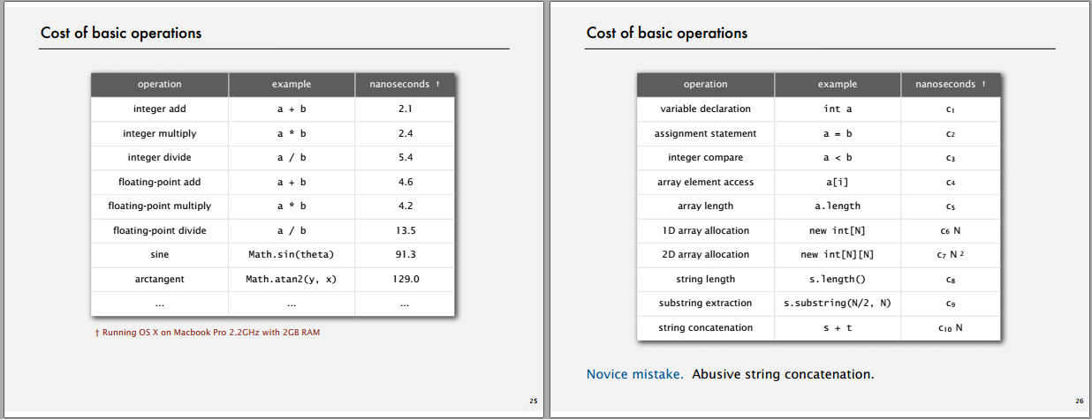Image resolution: width=1092 pixels, height=420 pixels.
Task: Click the 's.substring(N/2, N)' example cell
Action: tap(838, 303)
